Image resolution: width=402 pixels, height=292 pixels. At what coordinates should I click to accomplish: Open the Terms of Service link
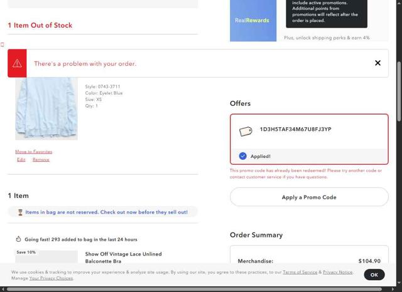(x=300, y=272)
